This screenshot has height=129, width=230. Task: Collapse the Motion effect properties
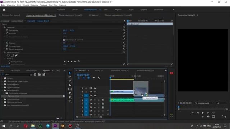tap(3, 27)
